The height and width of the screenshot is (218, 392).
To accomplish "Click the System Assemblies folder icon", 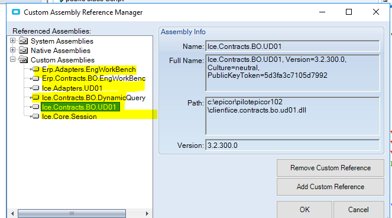I will pos(23,41).
